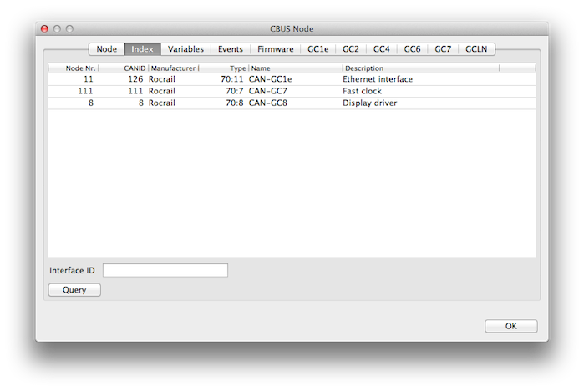Viewport: 584px width, 391px height.
Task: Click the Query button
Action: [74, 290]
